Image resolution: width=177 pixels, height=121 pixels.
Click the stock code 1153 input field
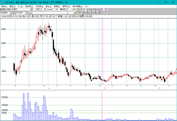click(8, 9)
